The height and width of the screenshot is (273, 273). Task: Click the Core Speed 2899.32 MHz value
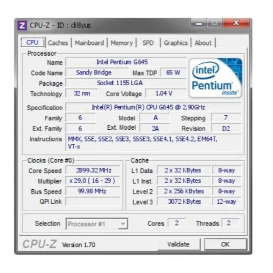click(93, 170)
